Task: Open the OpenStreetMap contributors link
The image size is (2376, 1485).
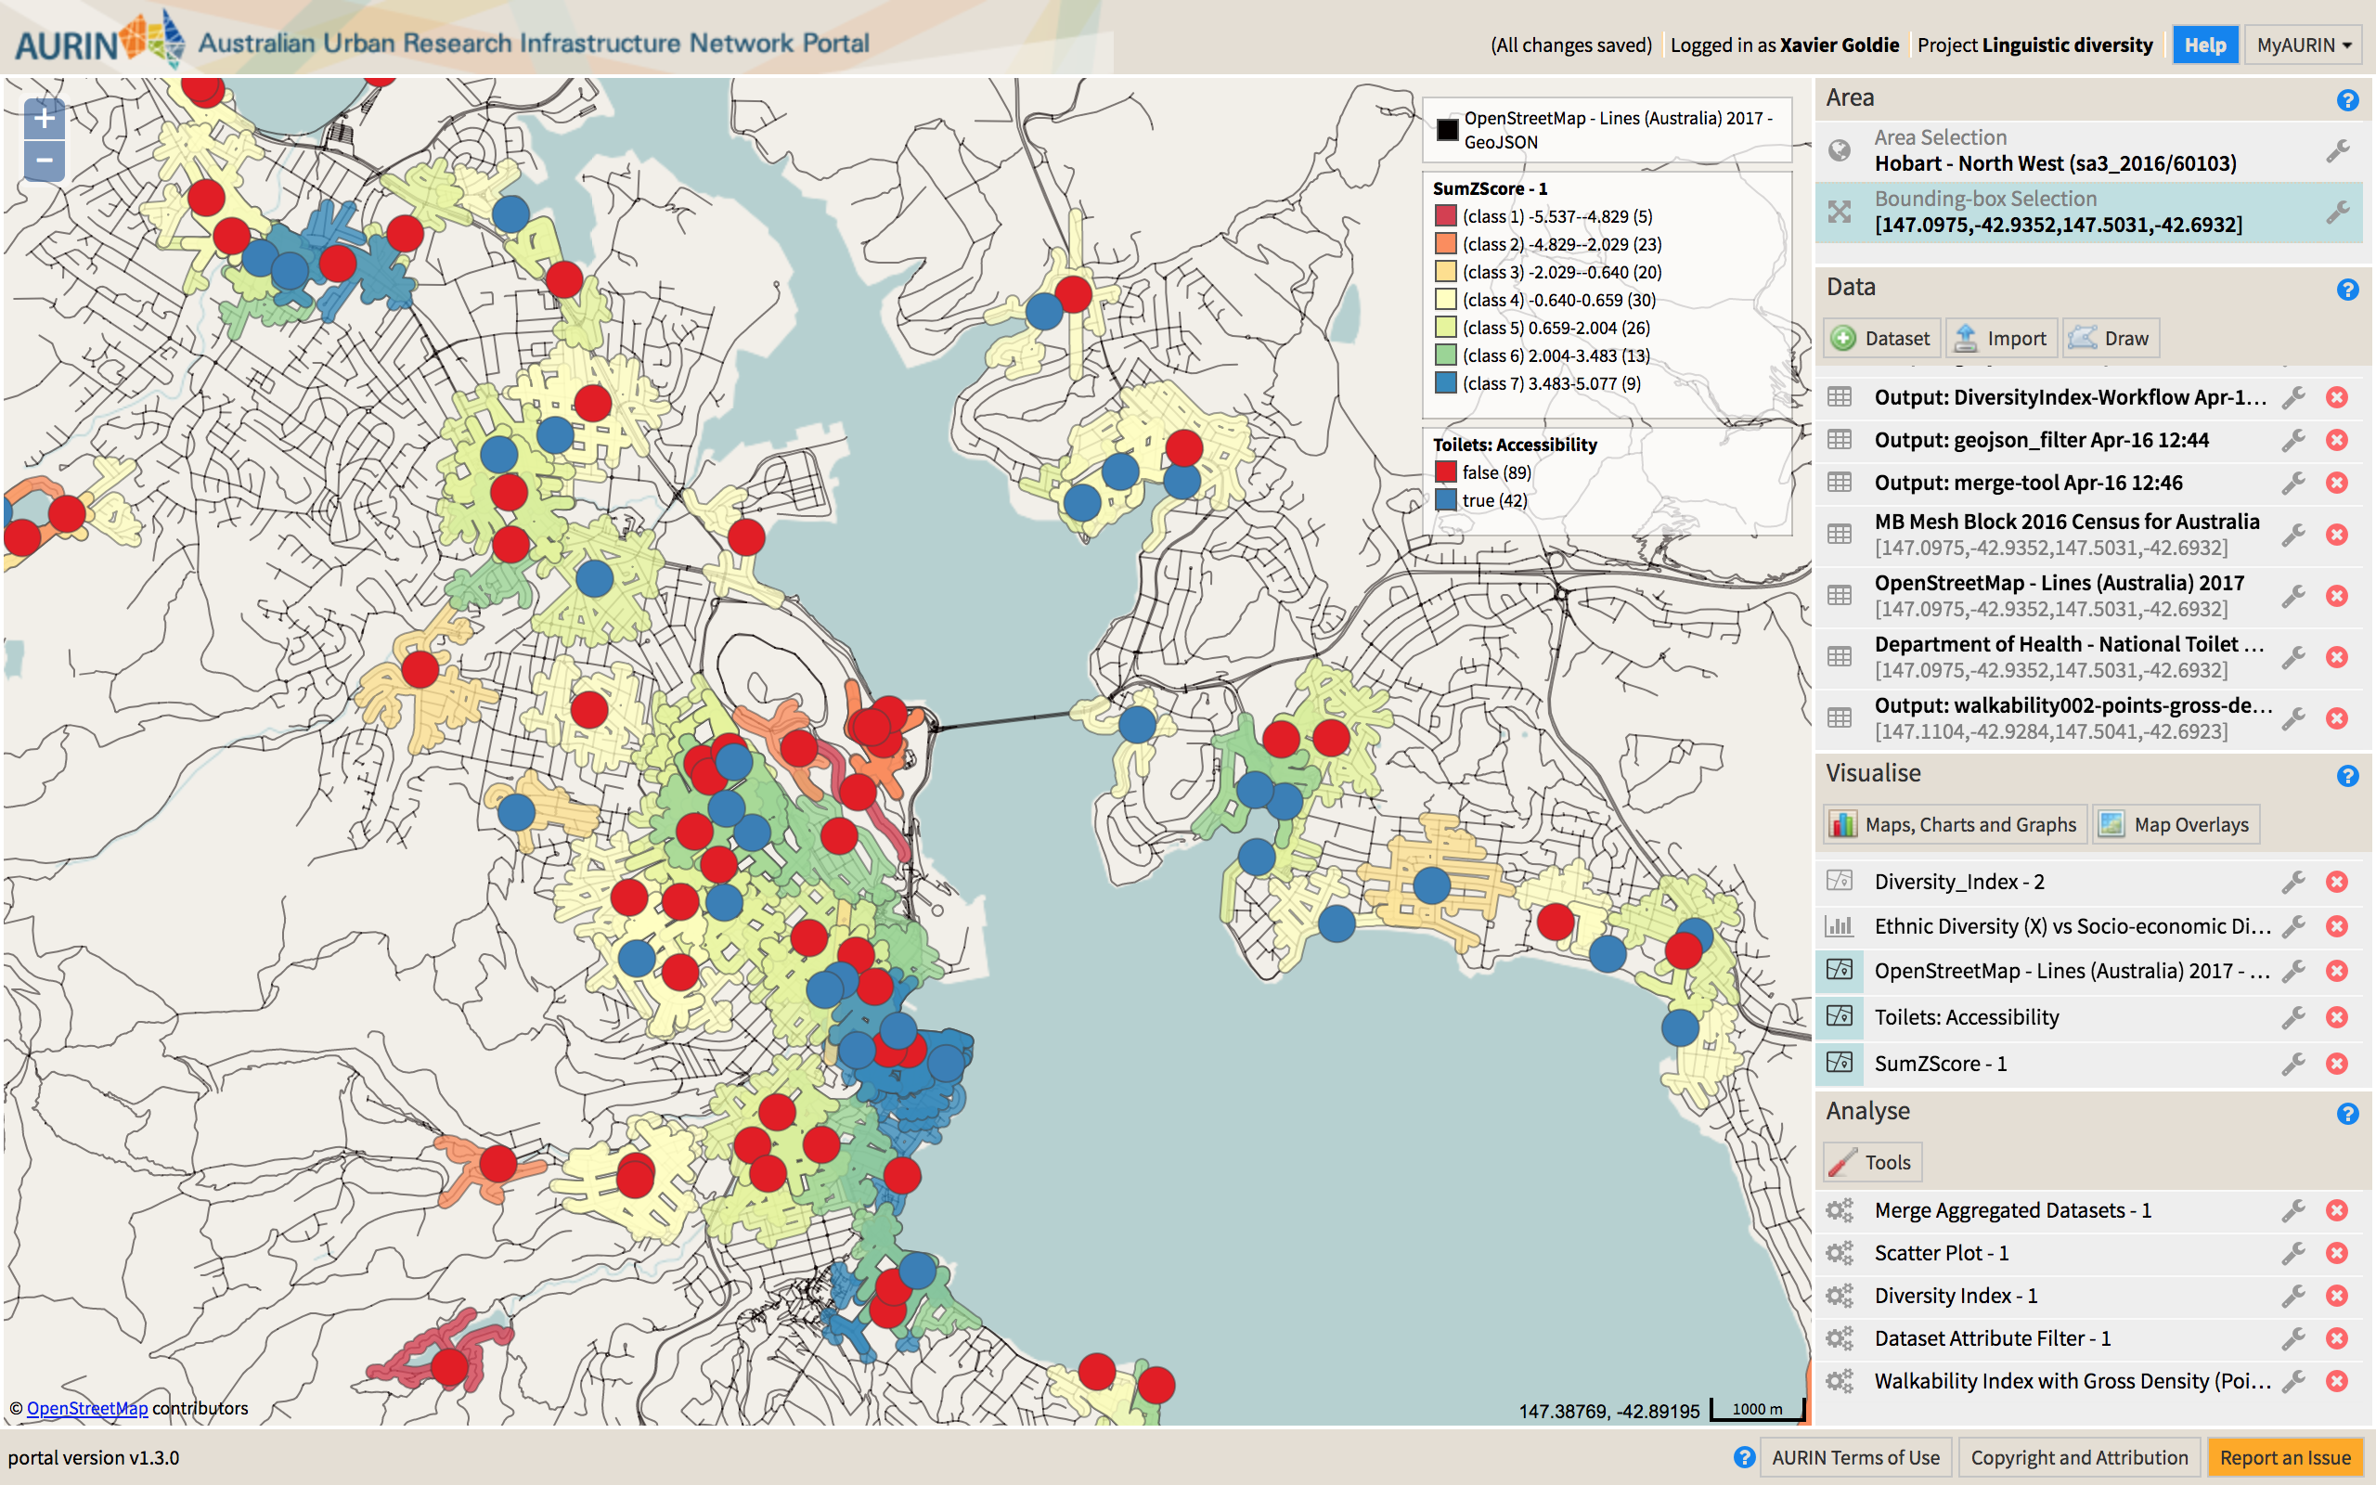Action: [x=87, y=1407]
